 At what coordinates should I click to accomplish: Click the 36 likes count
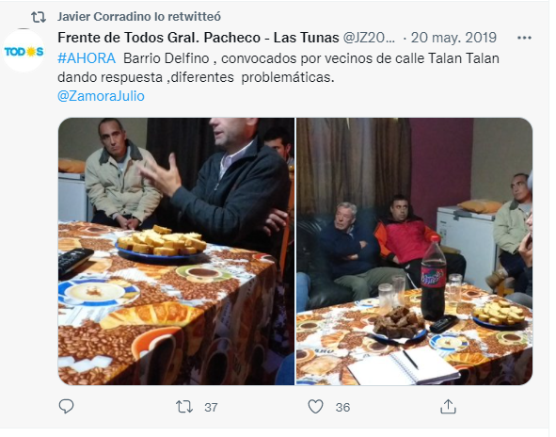pos(342,407)
